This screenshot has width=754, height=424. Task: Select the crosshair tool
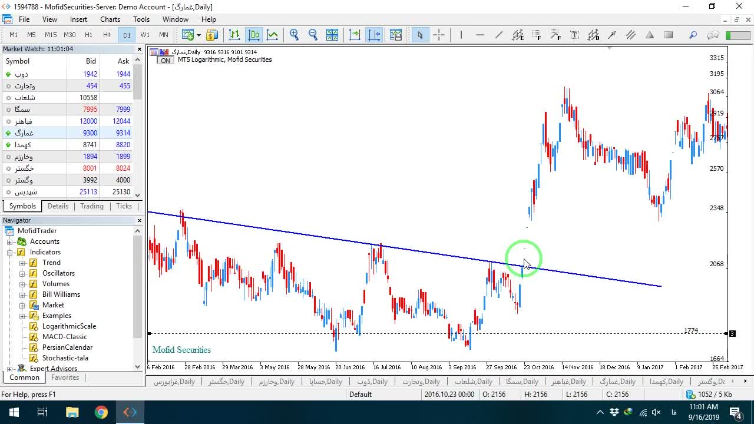pos(439,35)
